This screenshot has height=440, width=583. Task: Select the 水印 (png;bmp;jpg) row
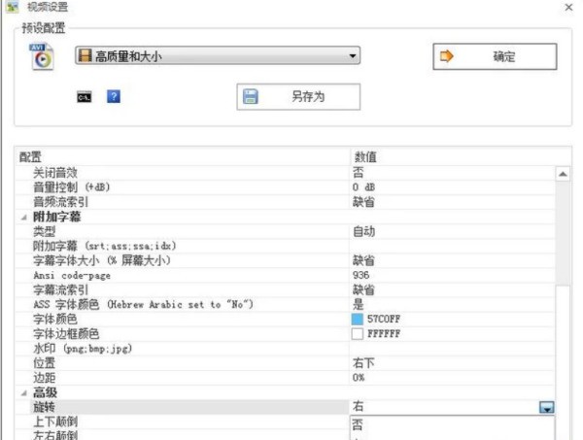click(x=286, y=349)
